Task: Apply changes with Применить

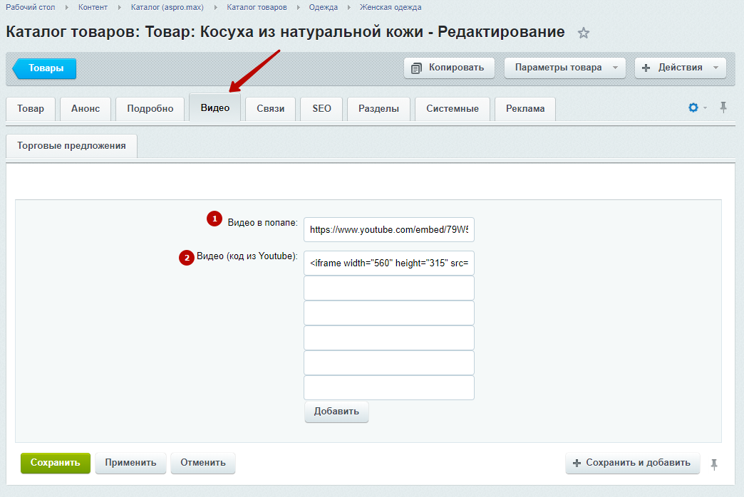Action: (x=130, y=463)
